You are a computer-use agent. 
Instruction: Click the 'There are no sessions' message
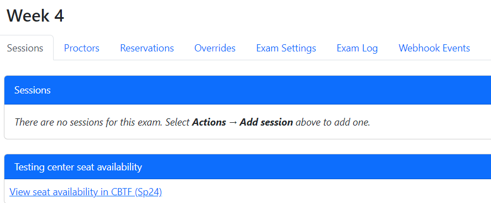coord(192,122)
